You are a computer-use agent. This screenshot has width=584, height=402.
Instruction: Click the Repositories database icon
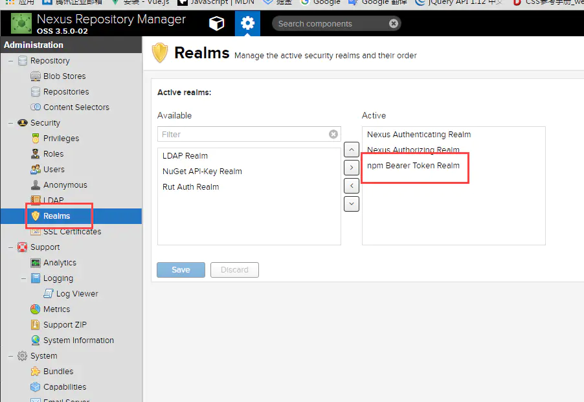click(36, 91)
